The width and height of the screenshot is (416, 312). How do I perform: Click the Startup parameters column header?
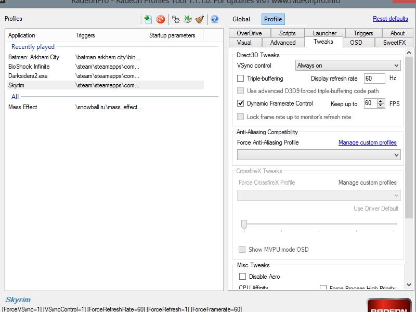tap(175, 35)
